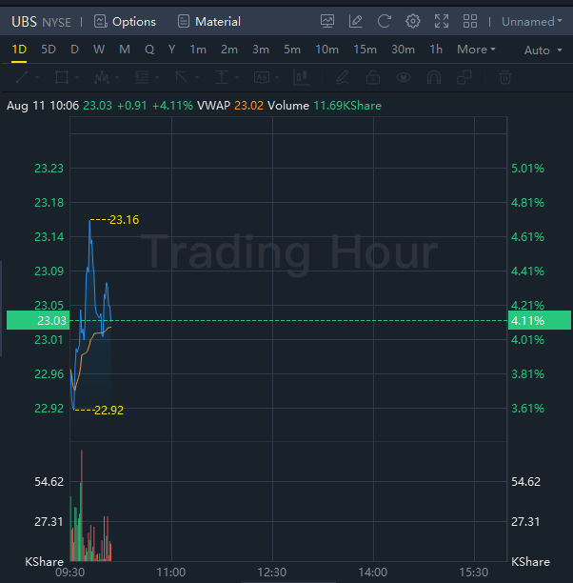Select the text annotation tool

pos(262,77)
